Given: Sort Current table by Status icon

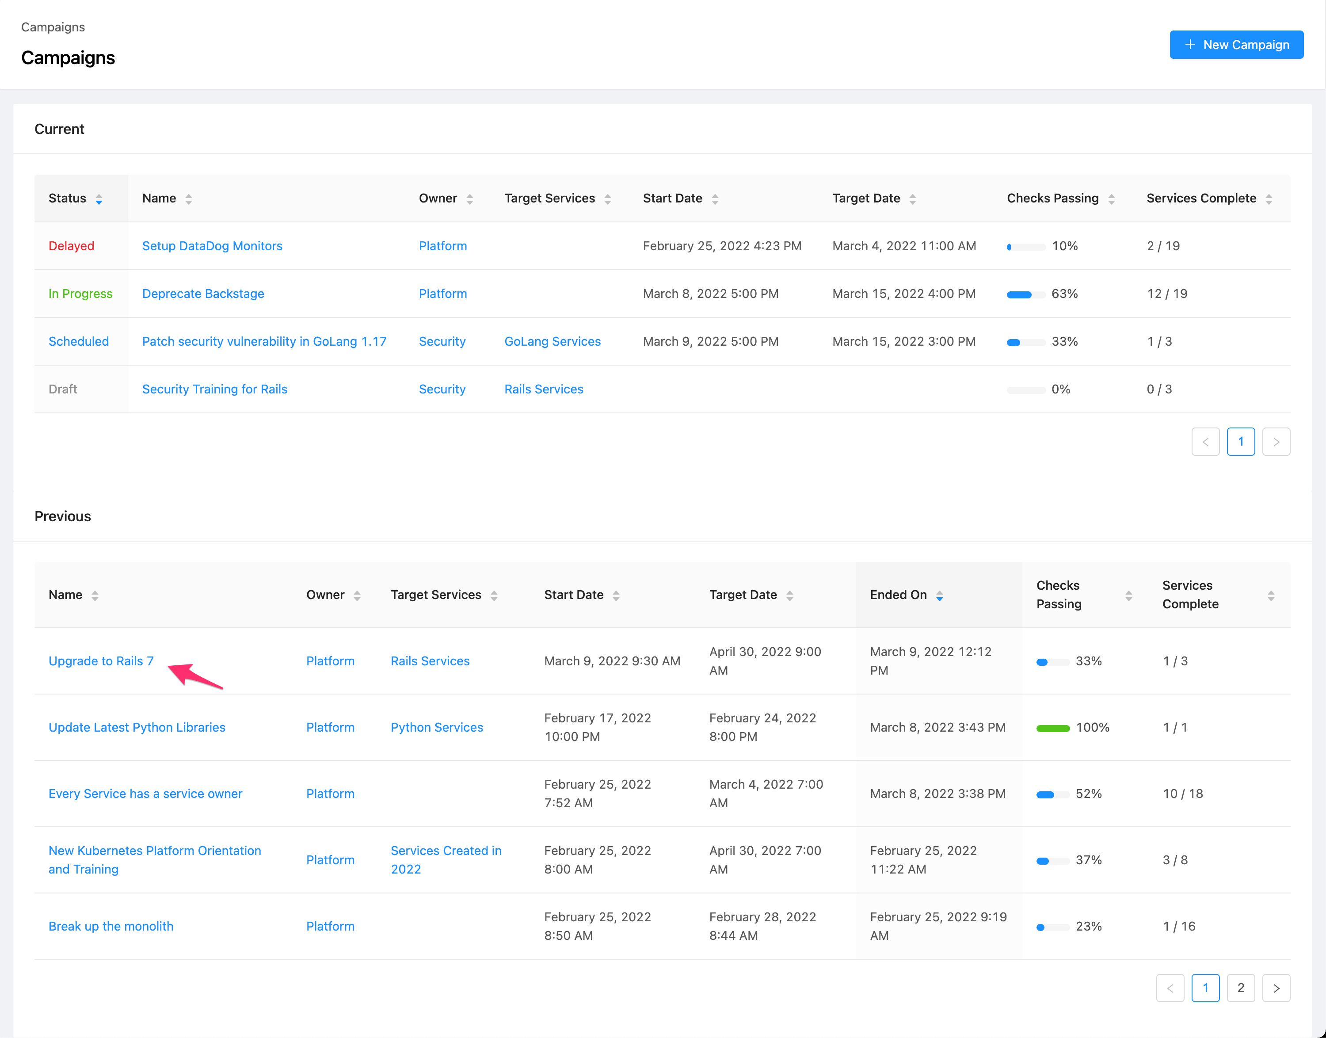Looking at the screenshot, I should click(99, 199).
